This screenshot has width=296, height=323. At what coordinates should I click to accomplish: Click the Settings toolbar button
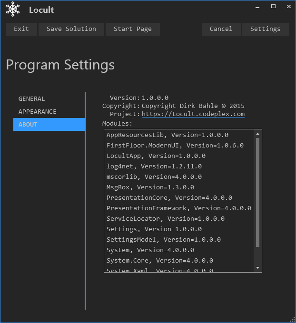265,29
